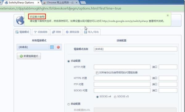Click the SOCKS 代理 port field
The width and height of the screenshot is (185, 112).
[x=168, y=90]
